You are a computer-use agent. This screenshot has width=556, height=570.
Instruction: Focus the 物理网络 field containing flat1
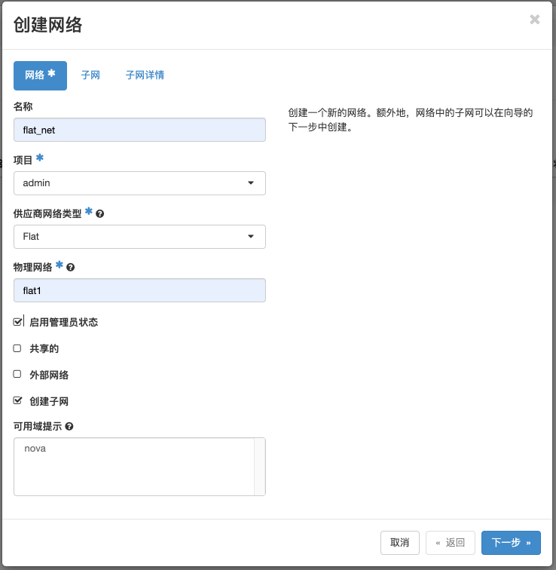[x=139, y=290]
